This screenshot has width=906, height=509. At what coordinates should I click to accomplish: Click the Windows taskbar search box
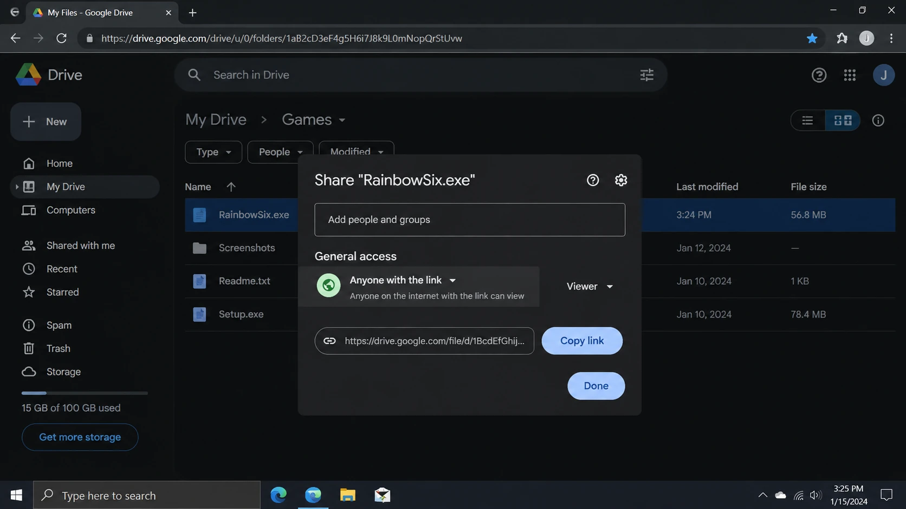point(147,495)
